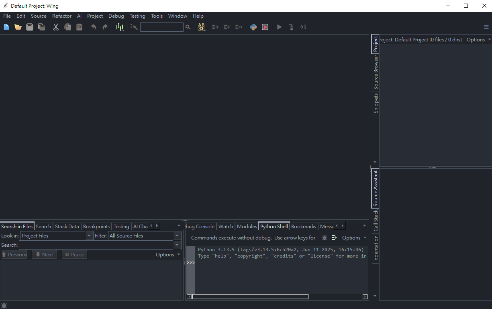Open the Look in Project Files dropdown
Screen dimensions: 492x309
[x=89, y=236]
